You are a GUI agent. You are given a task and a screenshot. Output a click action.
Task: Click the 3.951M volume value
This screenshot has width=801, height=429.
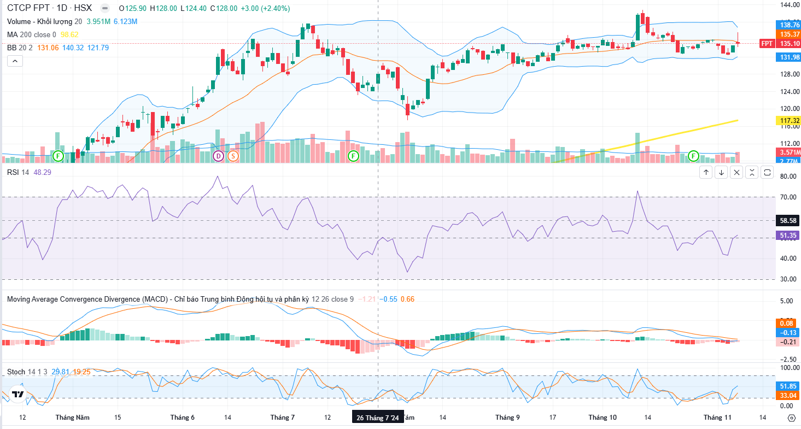98,21
